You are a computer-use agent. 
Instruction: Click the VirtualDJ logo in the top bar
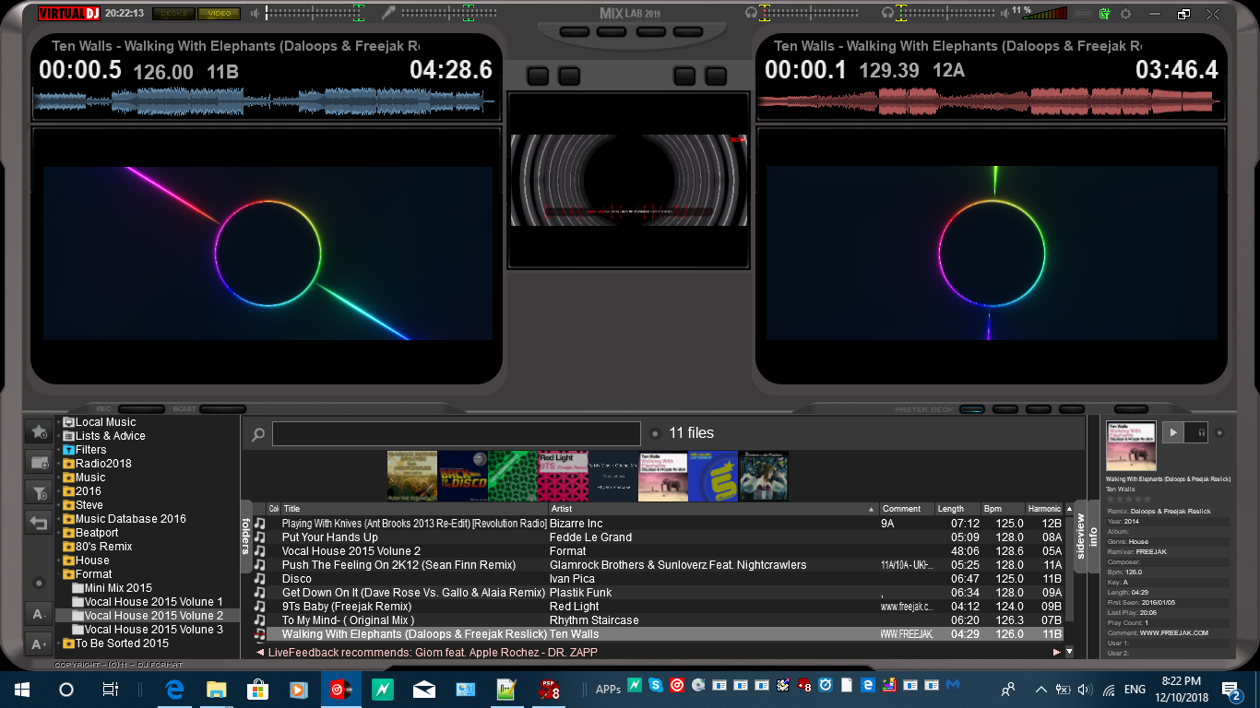point(69,14)
